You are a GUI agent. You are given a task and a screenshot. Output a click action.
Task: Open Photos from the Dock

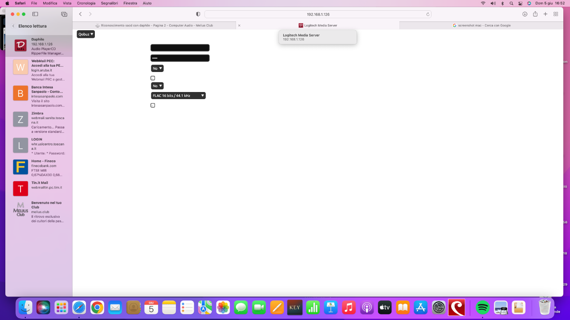coord(223,307)
